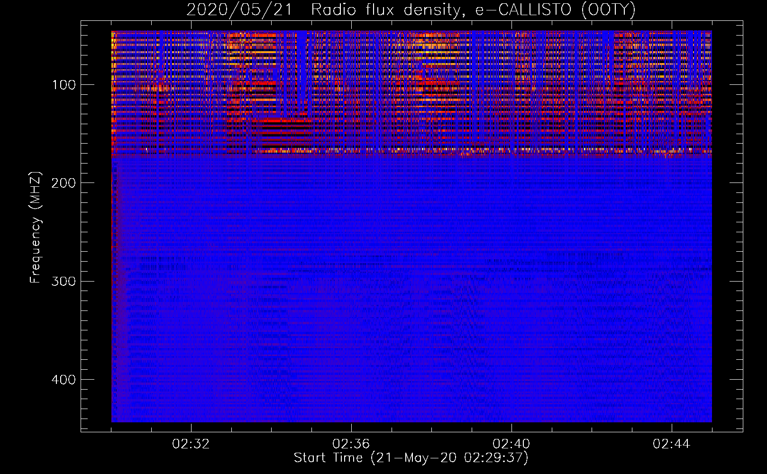
Task: Click the 02:40 time tick label
Action: (511, 444)
